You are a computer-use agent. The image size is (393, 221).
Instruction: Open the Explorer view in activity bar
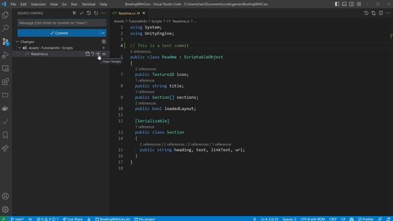click(6, 15)
